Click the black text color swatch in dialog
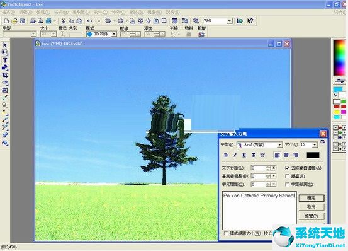Viewport: 348px width, 251px height. (x=313, y=155)
